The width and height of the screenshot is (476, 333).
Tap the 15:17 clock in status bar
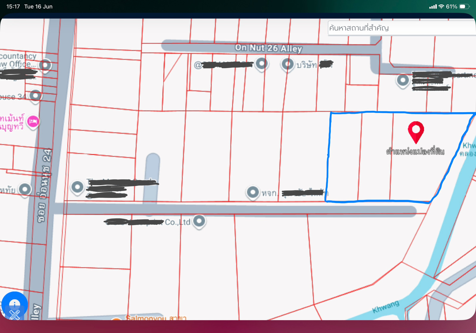[13, 7]
